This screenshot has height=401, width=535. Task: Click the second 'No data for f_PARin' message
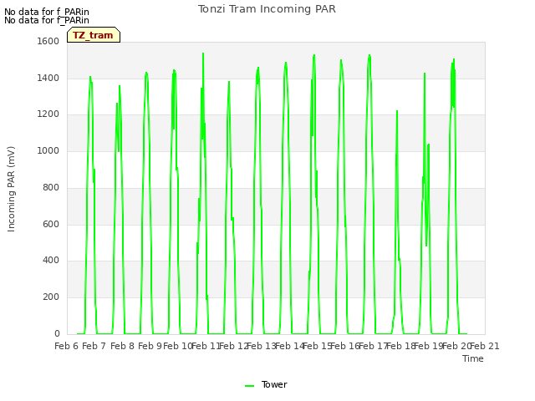[x=47, y=20]
